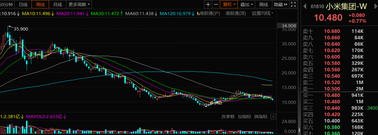
Task: Click 加指标 to add indicator
Action: tap(244, 117)
